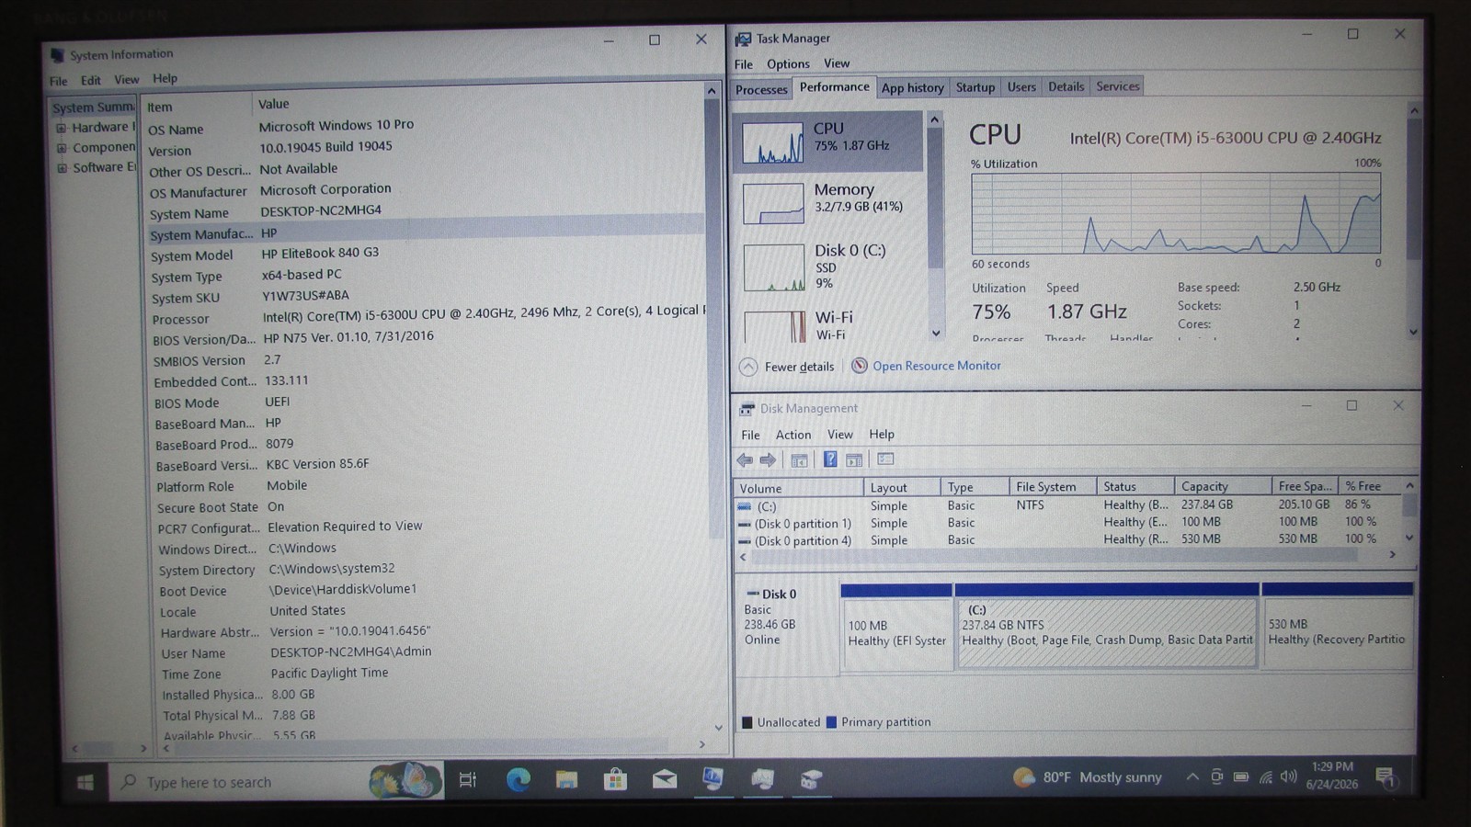
Task: Toggle Show/Hide Console Tree icon in Disk Management
Action: click(799, 459)
